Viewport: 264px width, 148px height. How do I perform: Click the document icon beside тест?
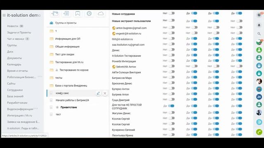pos(51,114)
